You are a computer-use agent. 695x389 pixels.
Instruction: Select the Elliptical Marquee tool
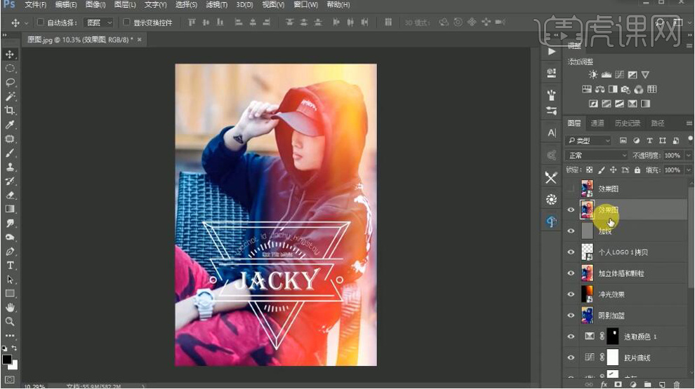10,69
